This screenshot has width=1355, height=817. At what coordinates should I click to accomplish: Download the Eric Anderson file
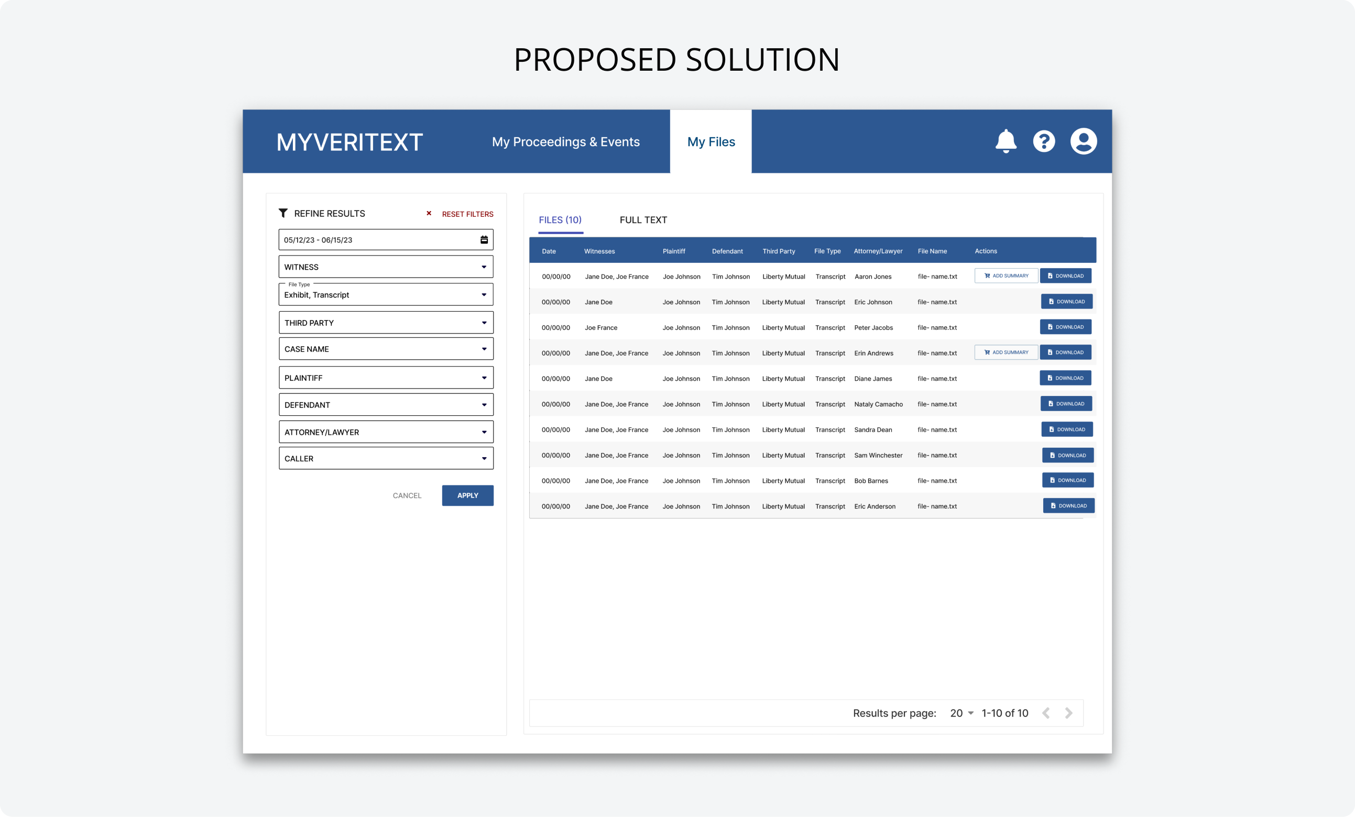pos(1069,506)
